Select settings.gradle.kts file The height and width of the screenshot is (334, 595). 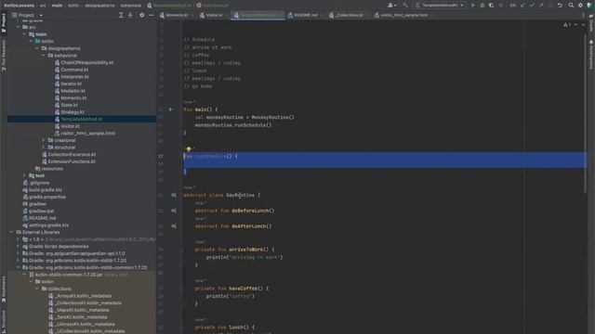(x=48, y=225)
